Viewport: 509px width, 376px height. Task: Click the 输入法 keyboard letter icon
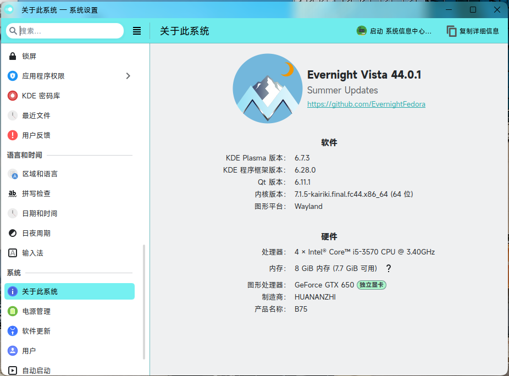pyautogui.click(x=13, y=253)
